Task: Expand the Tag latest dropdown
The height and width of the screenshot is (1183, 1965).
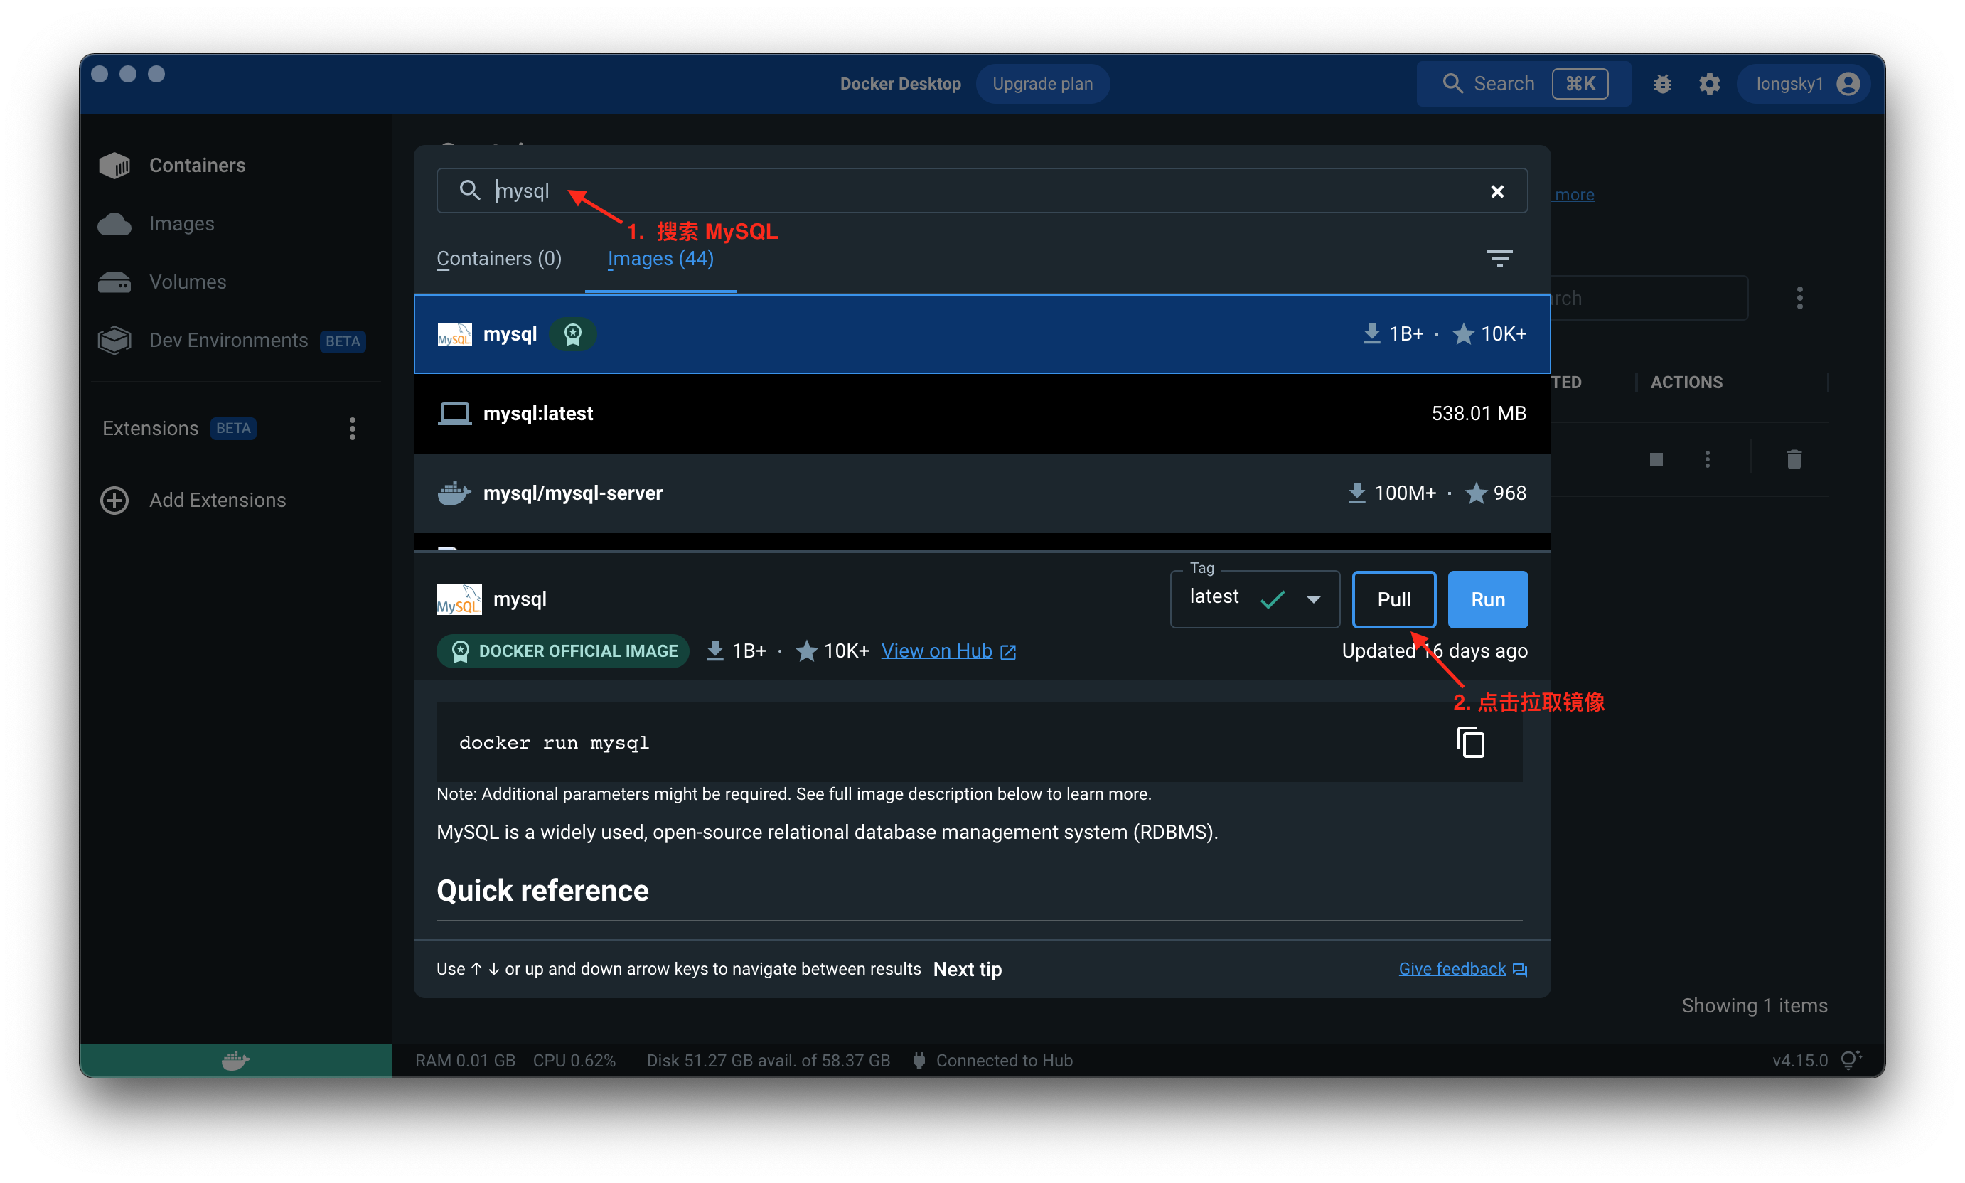Action: point(1254,599)
